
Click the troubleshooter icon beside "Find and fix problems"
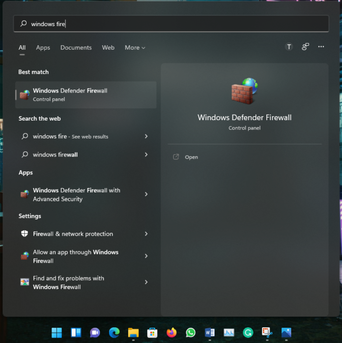tap(25, 282)
